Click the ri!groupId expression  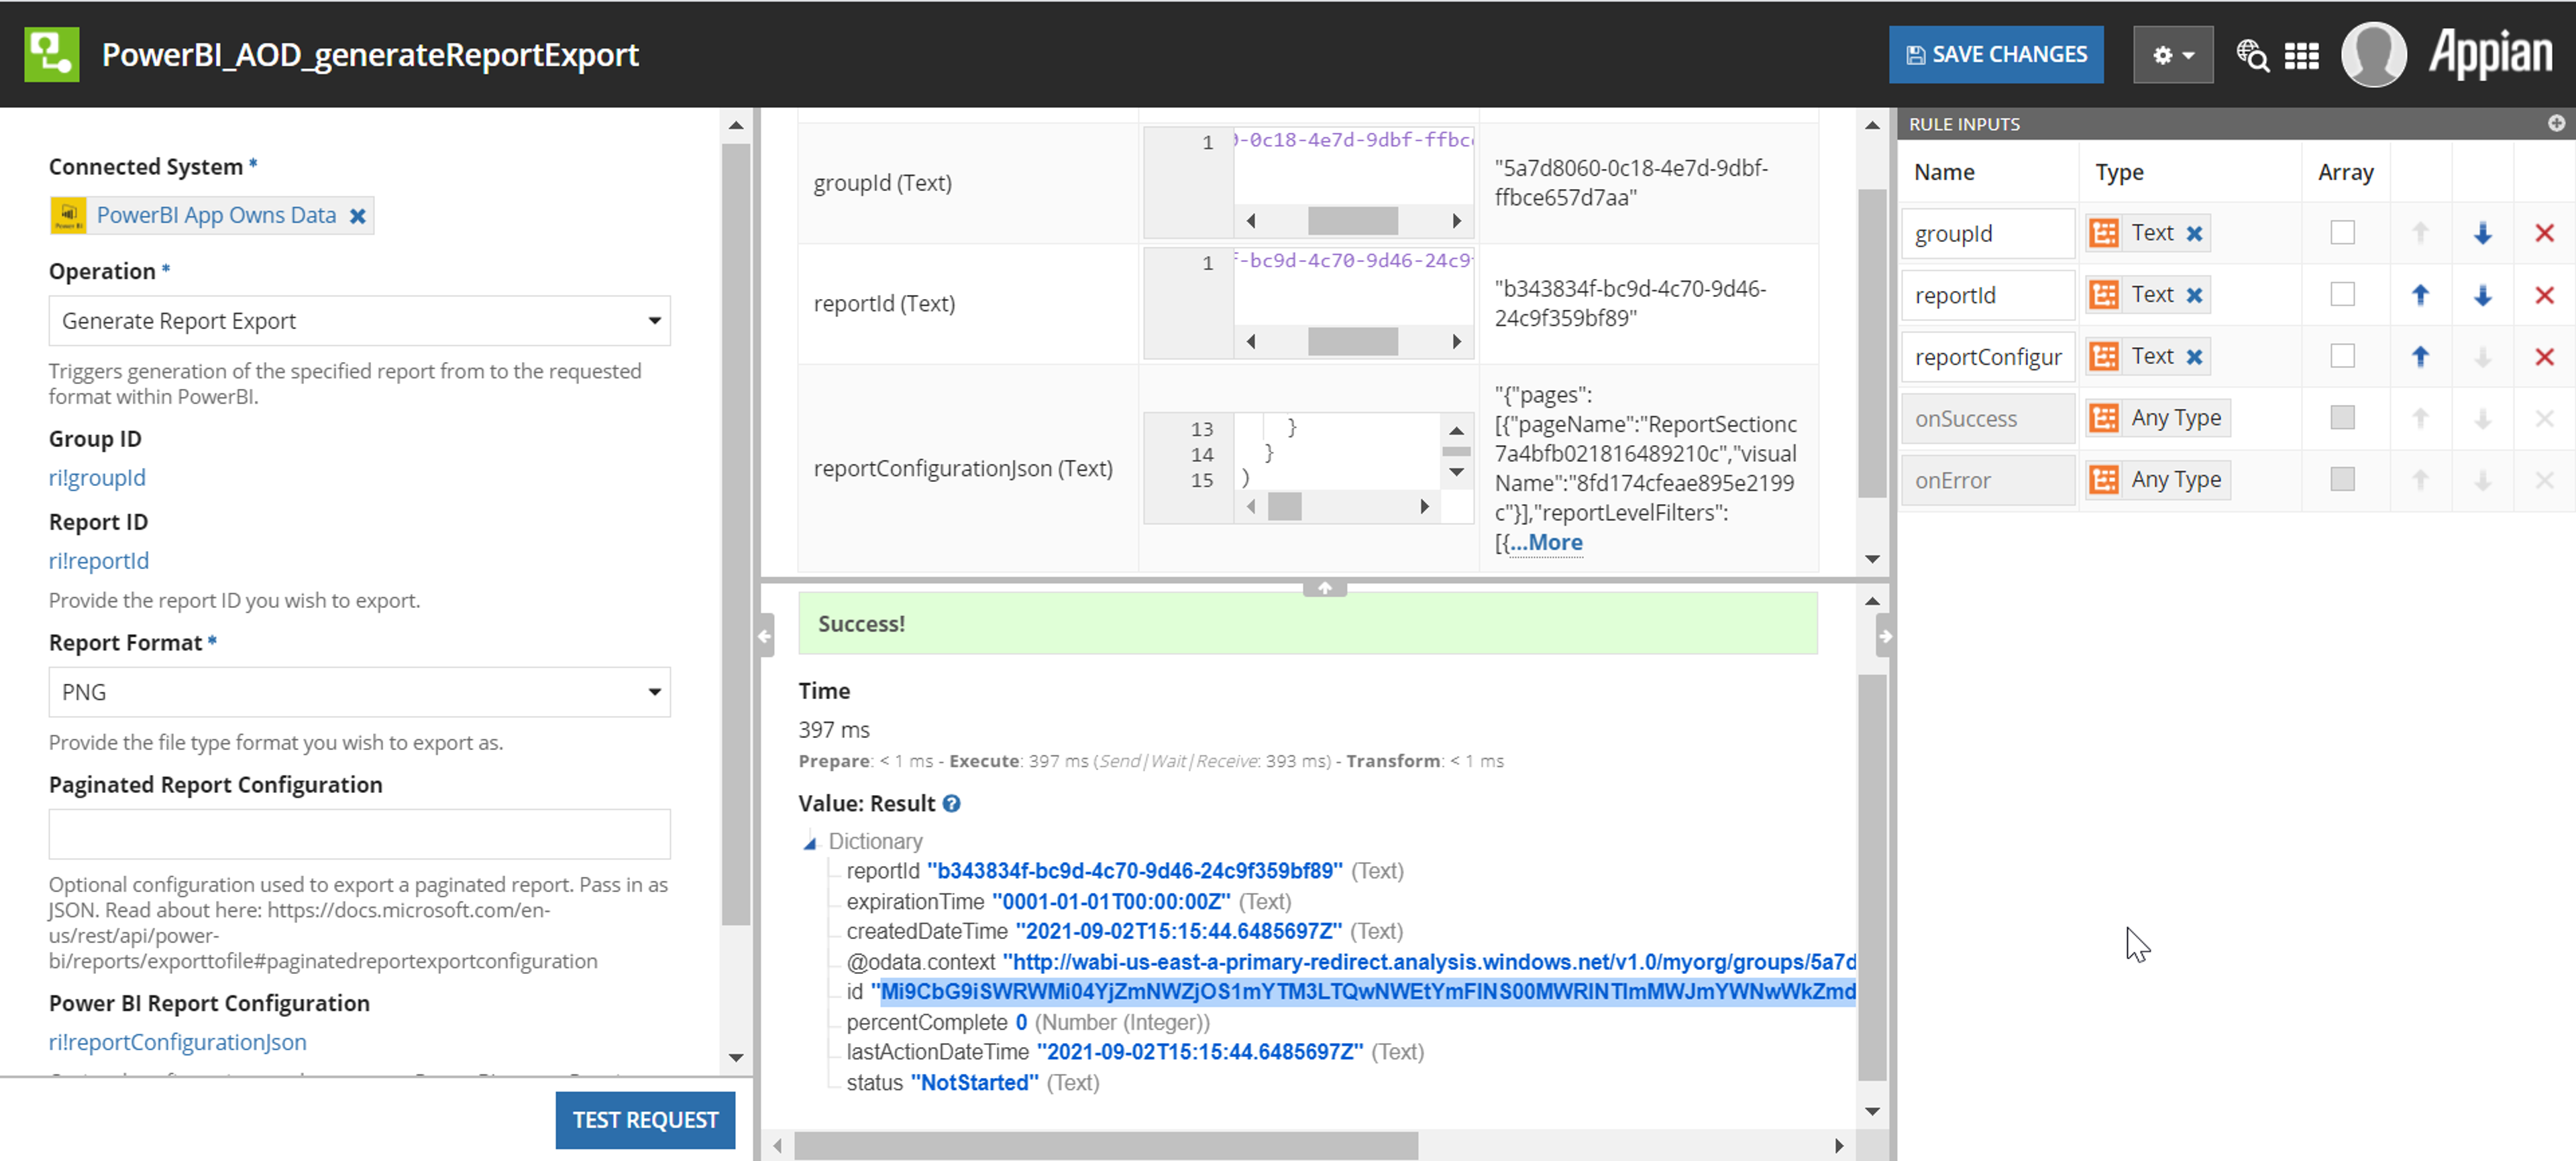pyautogui.click(x=97, y=477)
